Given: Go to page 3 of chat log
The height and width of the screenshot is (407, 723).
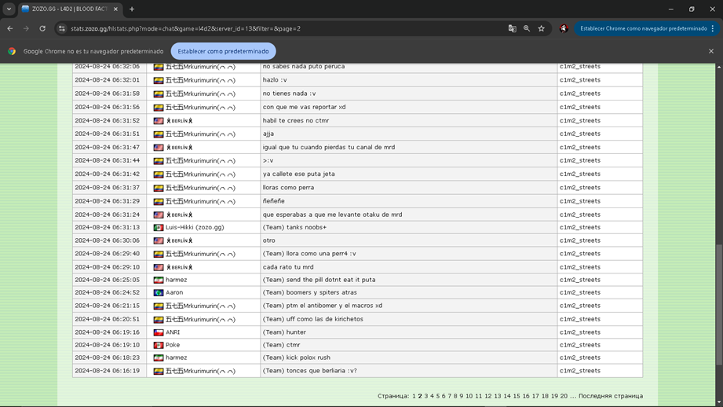Looking at the screenshot, I should (x=426, y=396).
